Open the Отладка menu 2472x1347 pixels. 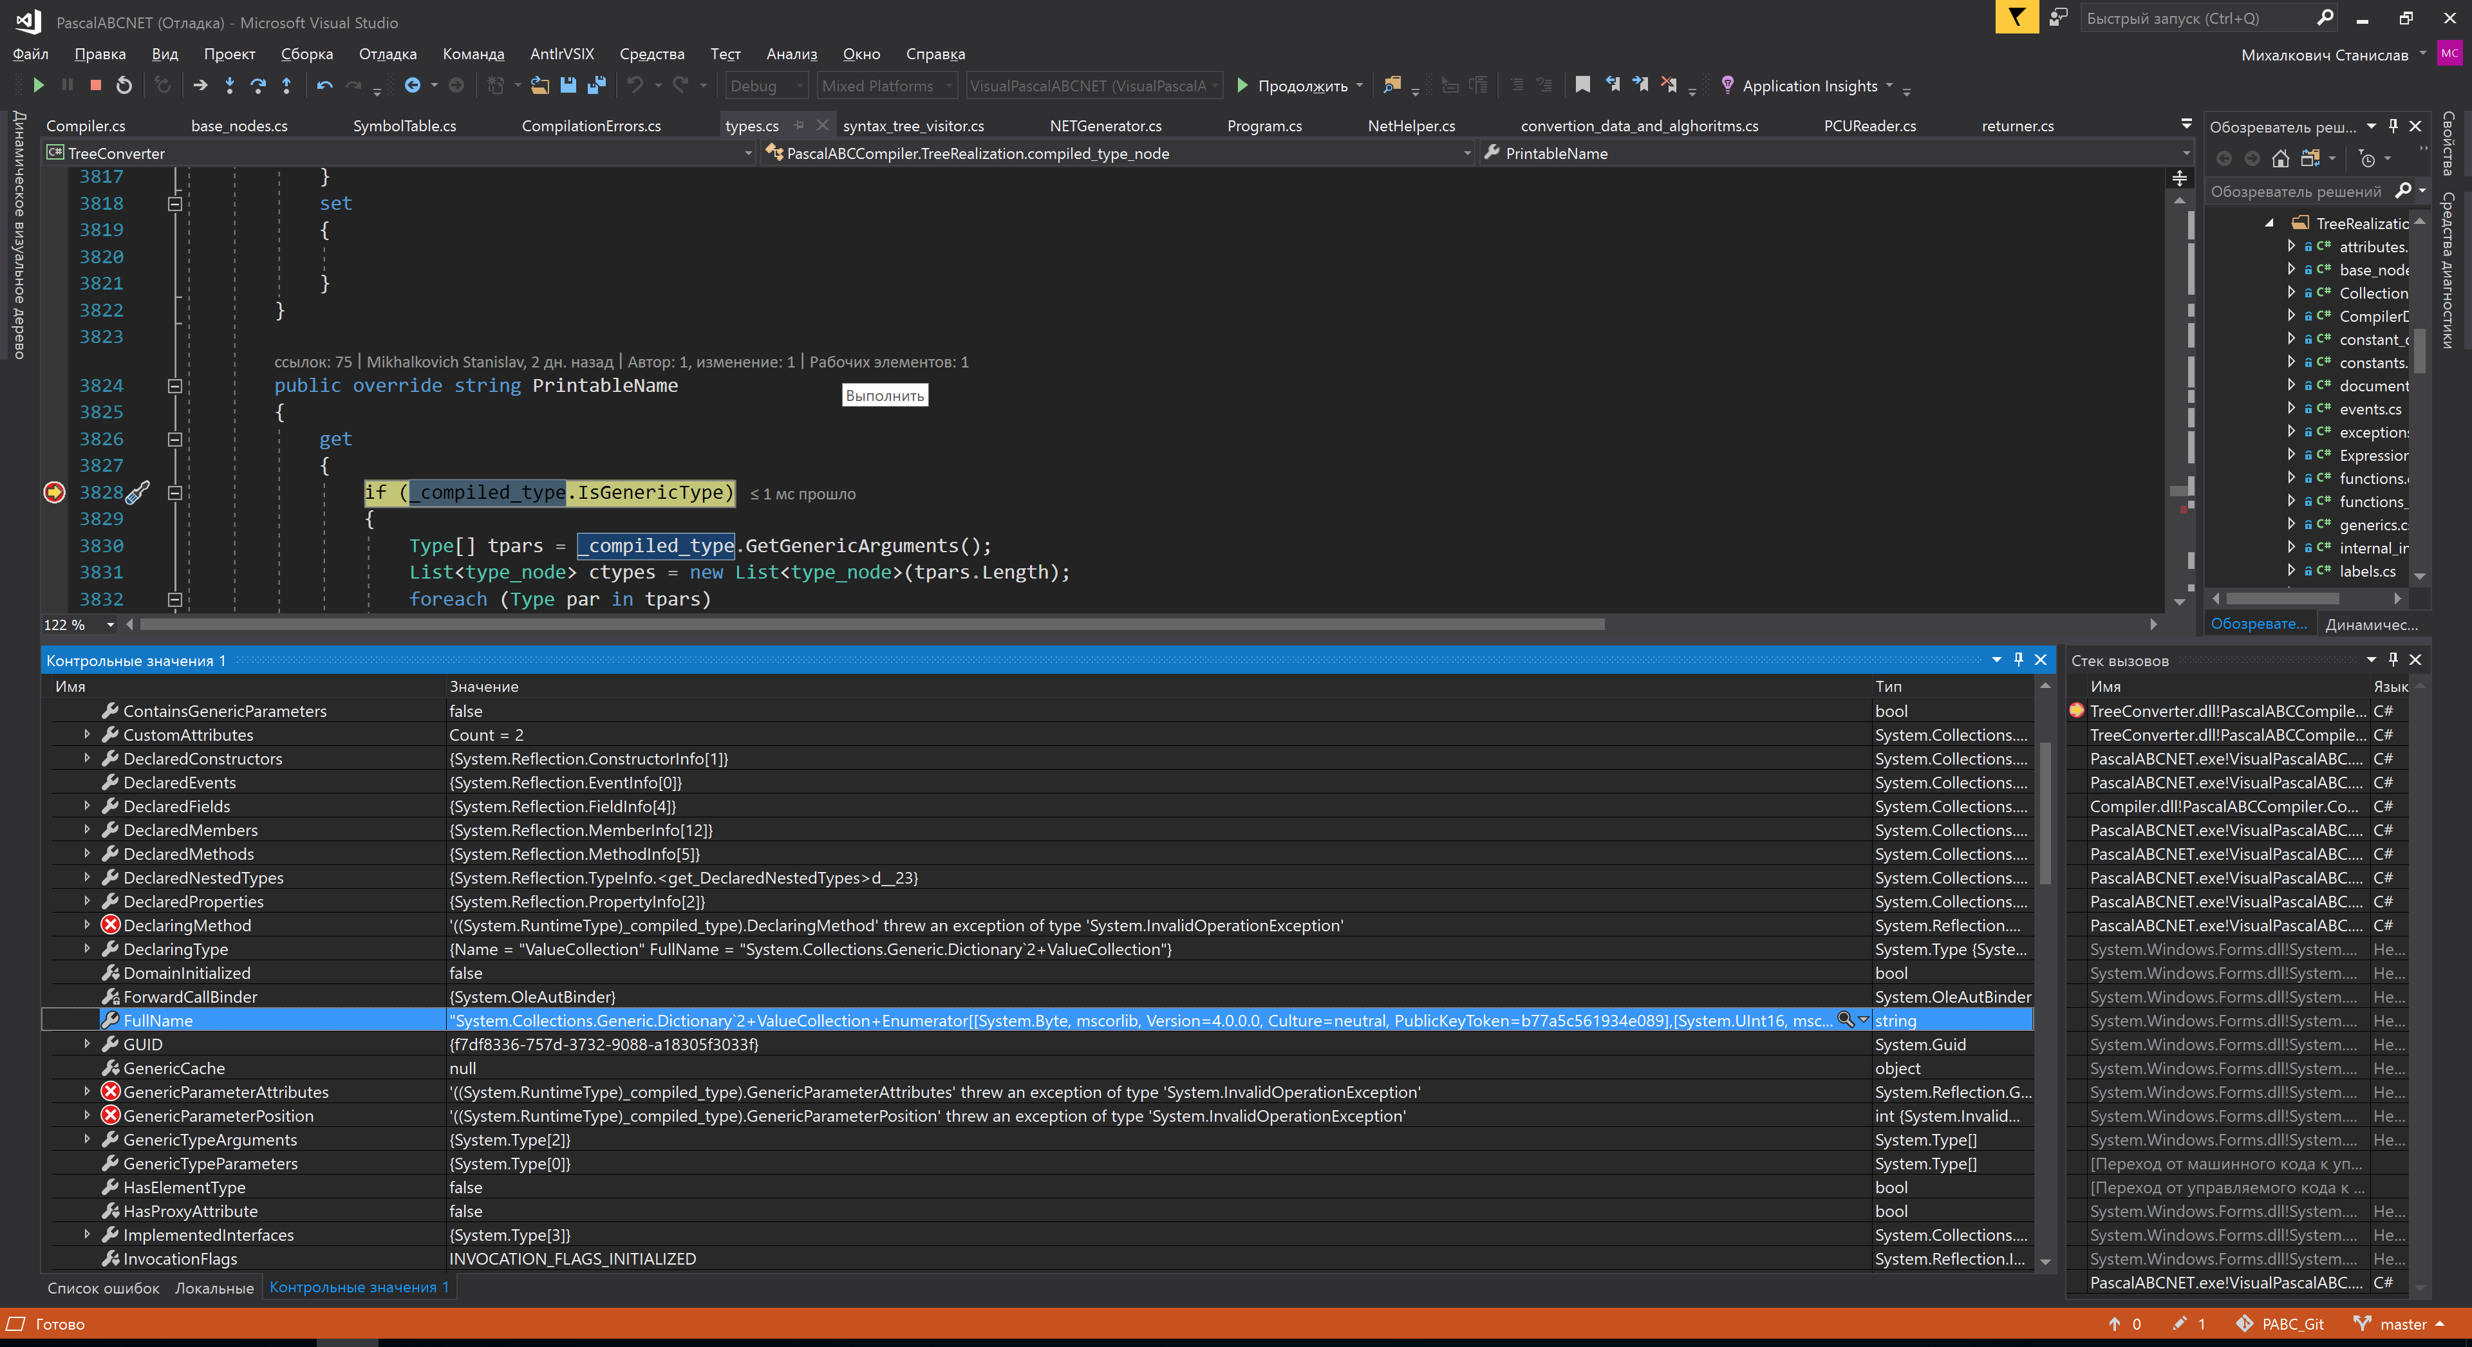tap(387, 53)
